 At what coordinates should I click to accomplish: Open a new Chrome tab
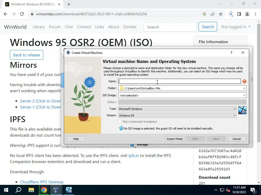tap(69, 4)
